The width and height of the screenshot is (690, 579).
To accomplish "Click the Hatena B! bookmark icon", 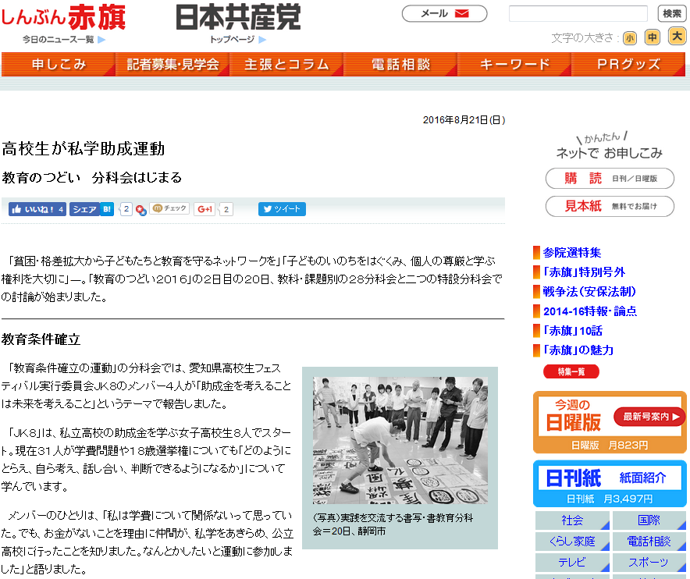I will (x=107, y=209).
